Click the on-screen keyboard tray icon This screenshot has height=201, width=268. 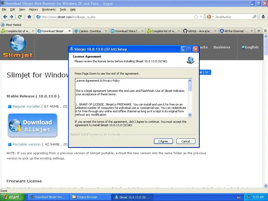pyautogui.click(x=239, y=197)
